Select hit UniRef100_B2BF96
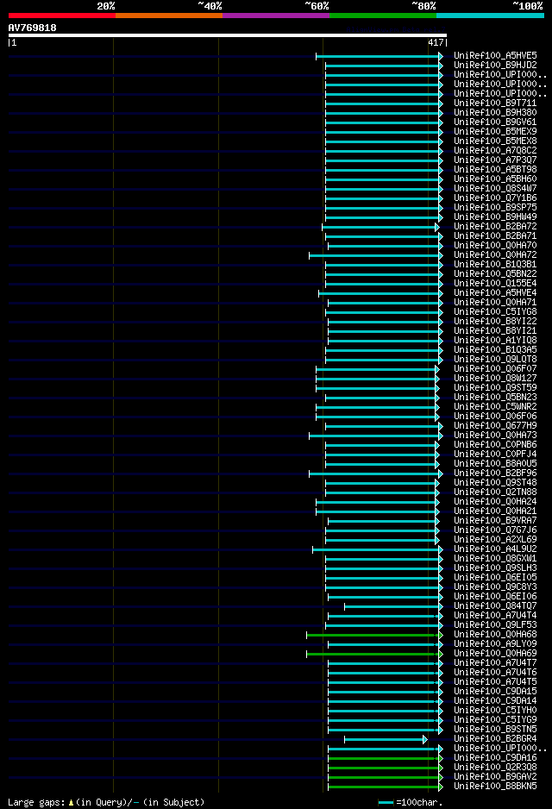Image resolution: width=552 pixels, height=809 pixels. tap(495, 473)
